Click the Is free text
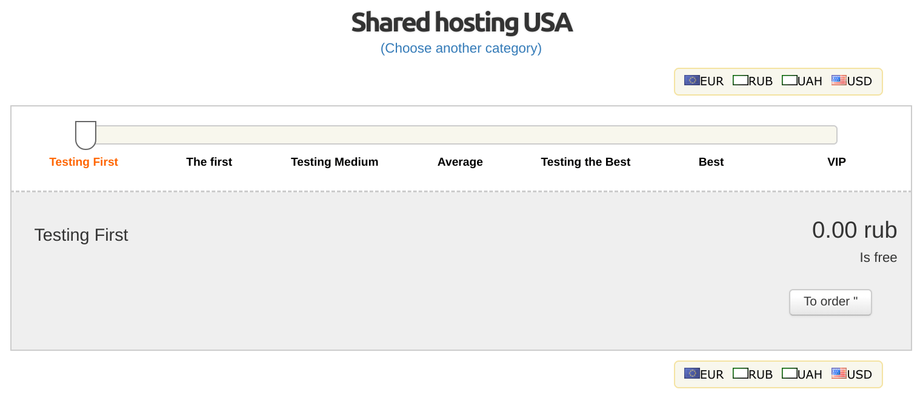This screenshot has width=920, height=398. (878, 258)
